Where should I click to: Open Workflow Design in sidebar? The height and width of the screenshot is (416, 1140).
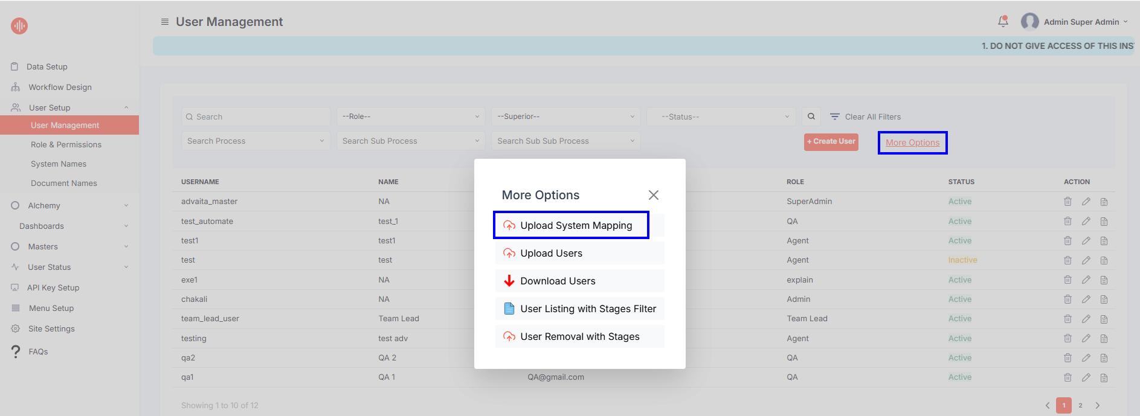(x=60, y=87)
